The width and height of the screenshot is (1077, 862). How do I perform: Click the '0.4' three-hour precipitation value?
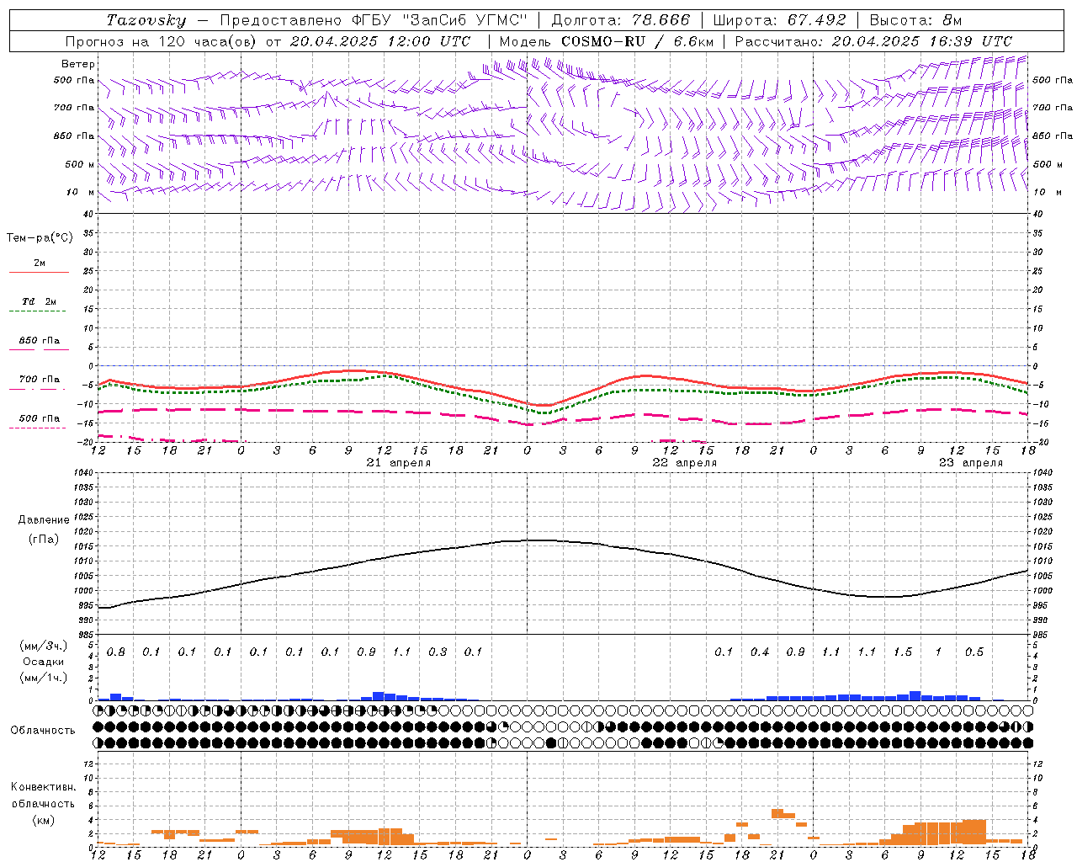760,652
